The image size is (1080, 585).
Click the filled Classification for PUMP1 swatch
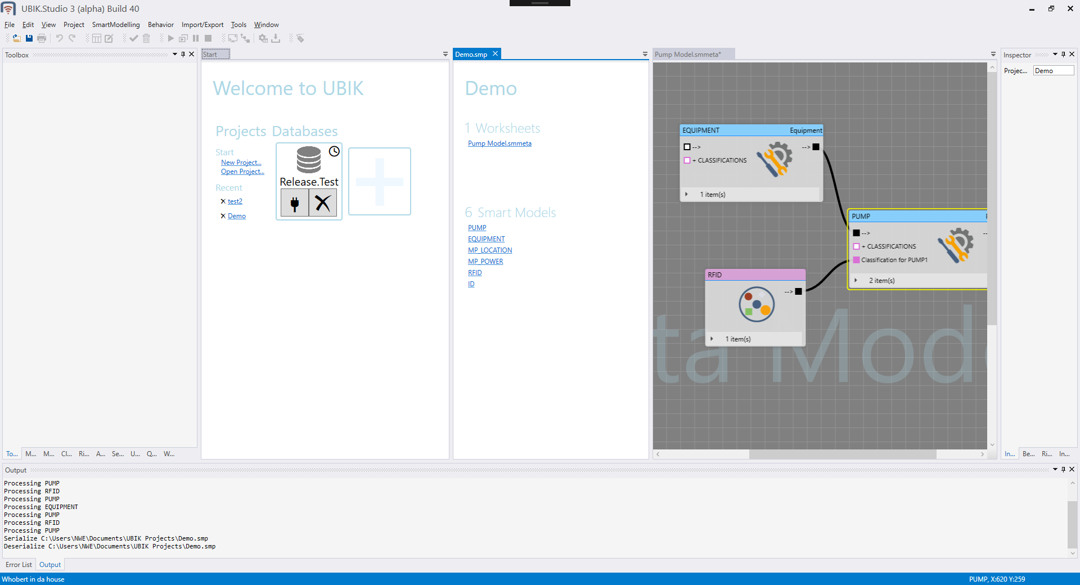856,260
